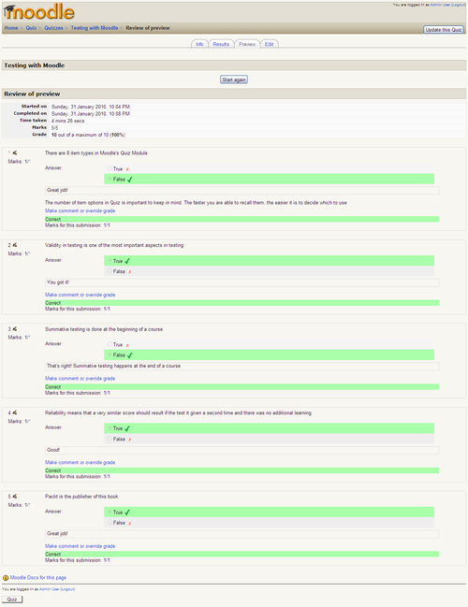Image resolution: width=468 pixels, height=607 pixels.
Task: Open edit icon beside question 3
Action: [14, 328]
